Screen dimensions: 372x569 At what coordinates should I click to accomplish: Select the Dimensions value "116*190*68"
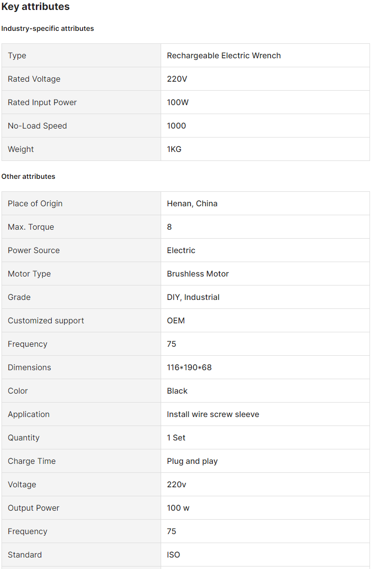tap(189, 367)
